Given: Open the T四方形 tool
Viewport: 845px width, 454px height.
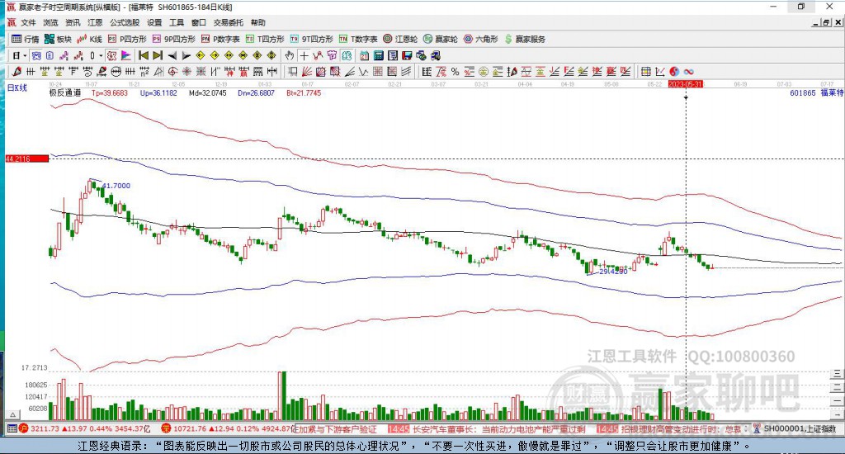Looking at the screenshot, I should tap(265, 39).
